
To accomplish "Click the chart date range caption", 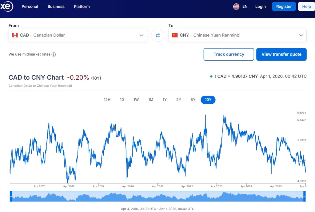I will (157, 209).
